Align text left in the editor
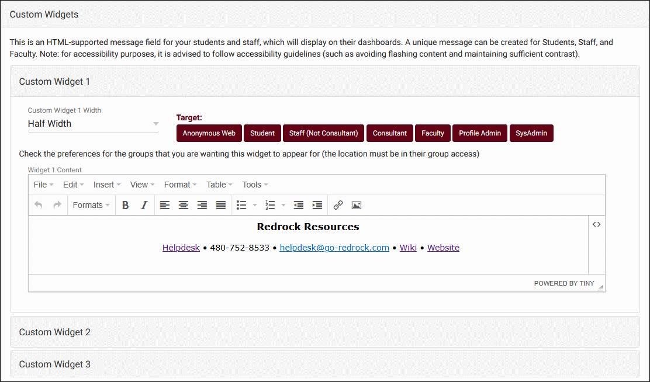The width and height of the screenshot is (650, 382). (165, 205)
